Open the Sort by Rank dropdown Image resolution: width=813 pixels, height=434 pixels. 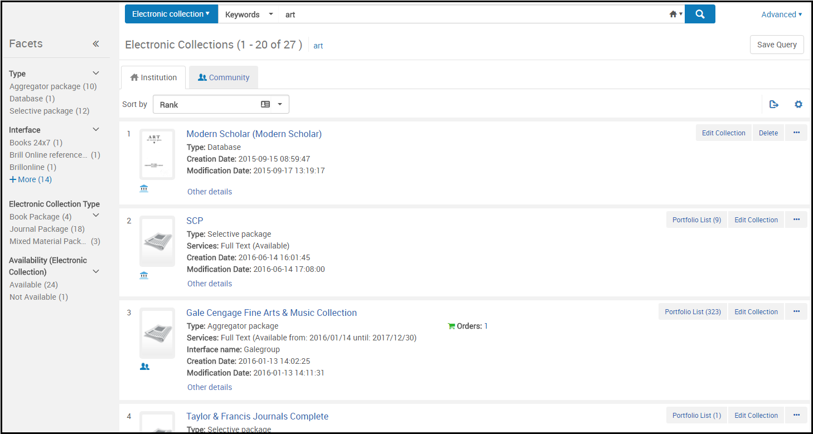pyautogui.click(x=221, y=104)
